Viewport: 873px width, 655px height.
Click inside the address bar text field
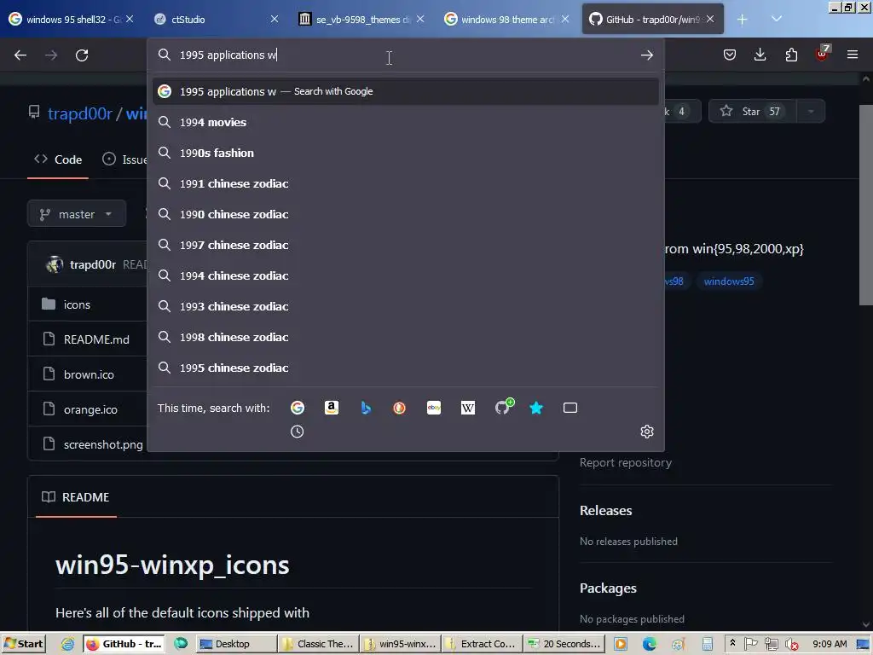pyautogui.click(x=407, y=55)
